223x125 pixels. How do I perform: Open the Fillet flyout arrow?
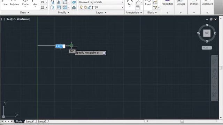pyautogui.click(x=69, y=2)
